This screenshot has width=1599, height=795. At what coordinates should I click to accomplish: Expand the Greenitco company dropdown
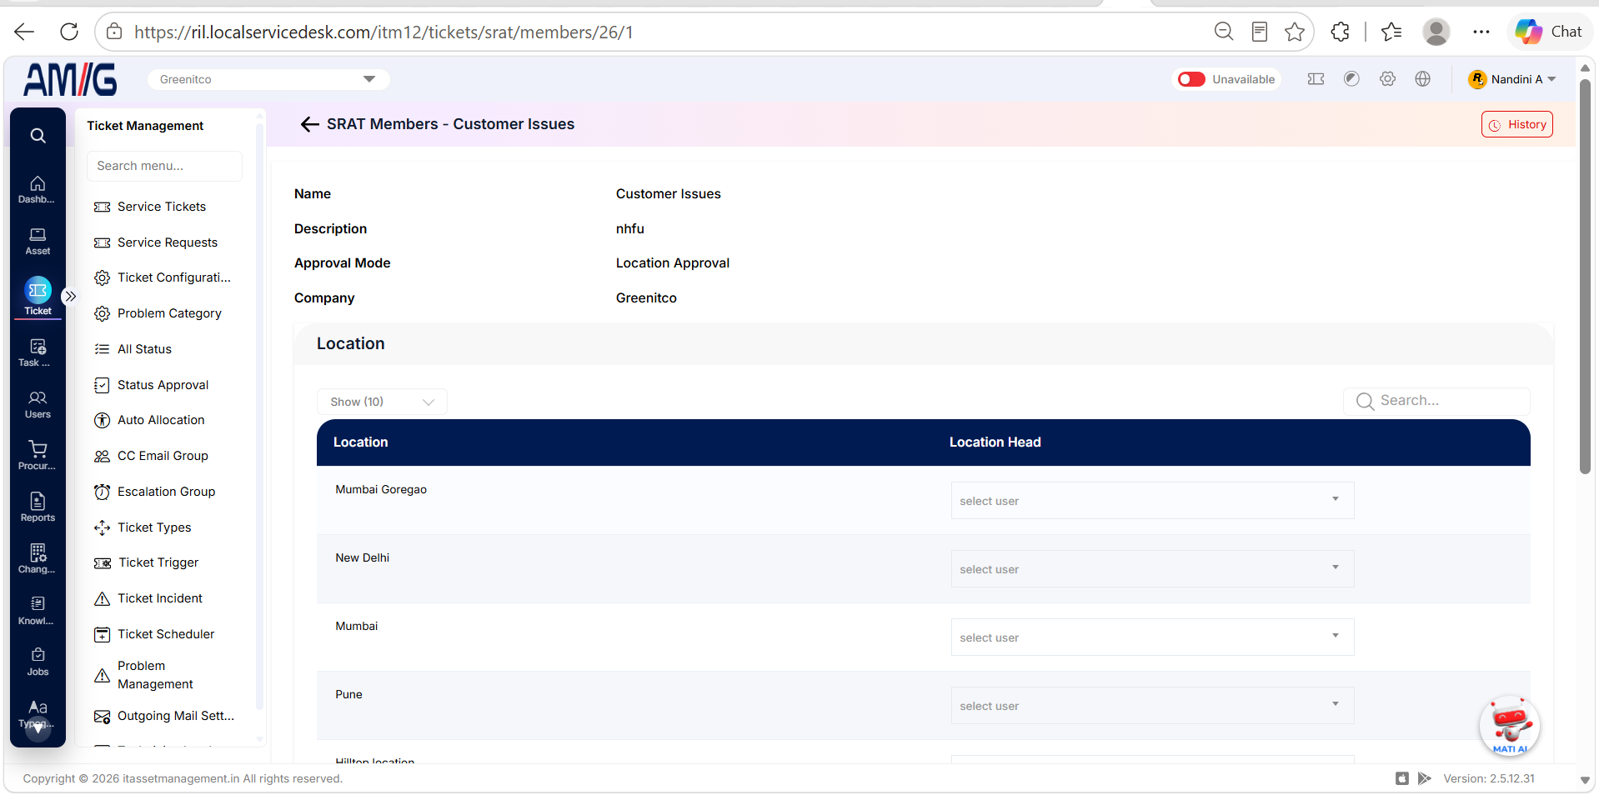click(x=268, y=79)
